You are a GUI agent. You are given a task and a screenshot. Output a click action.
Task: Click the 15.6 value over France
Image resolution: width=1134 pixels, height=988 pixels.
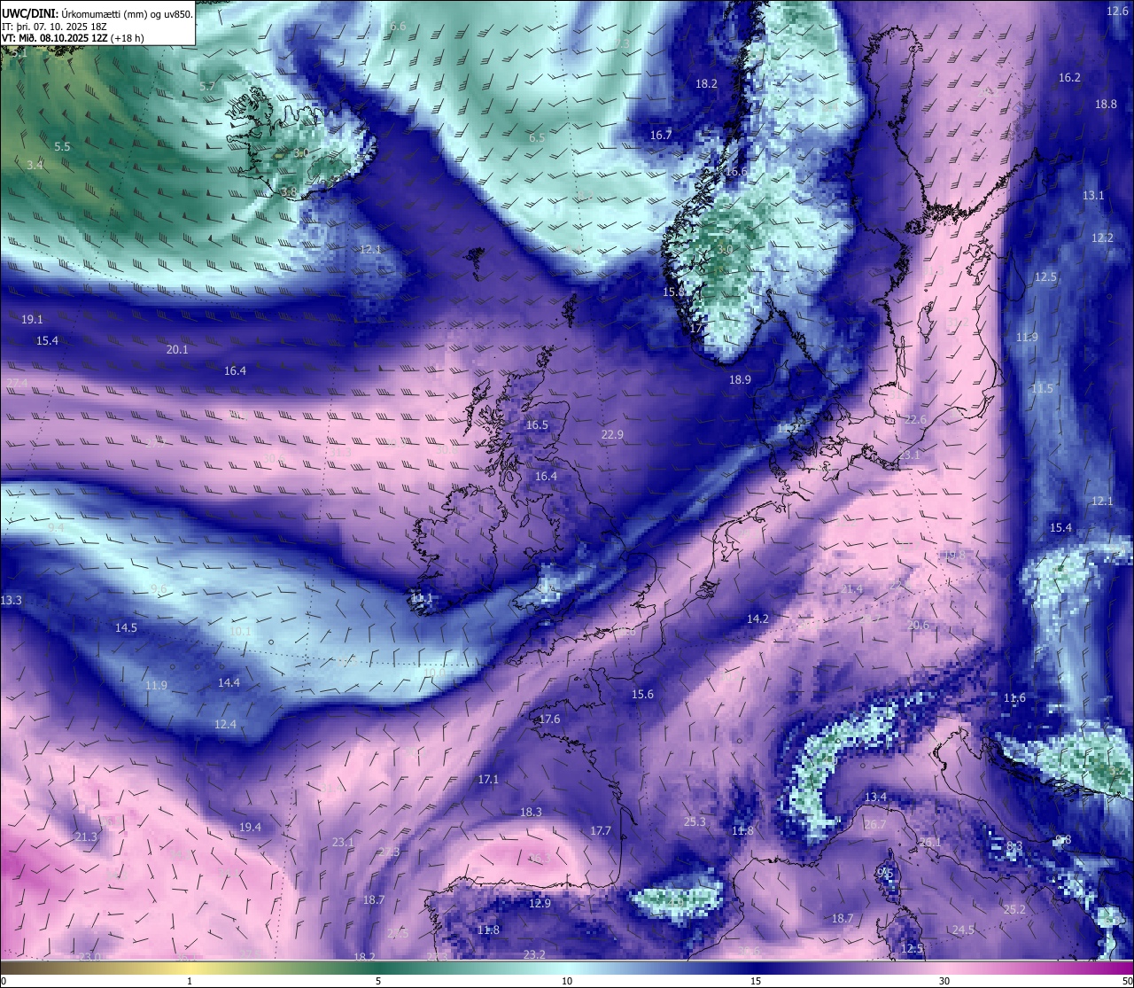[642, 695]
